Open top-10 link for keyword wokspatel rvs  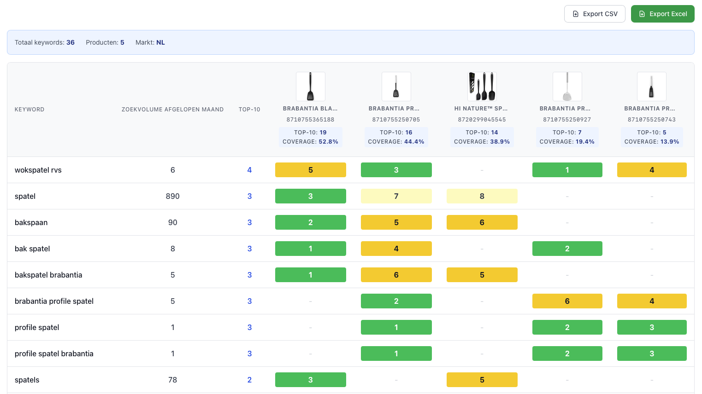(249, 170)
